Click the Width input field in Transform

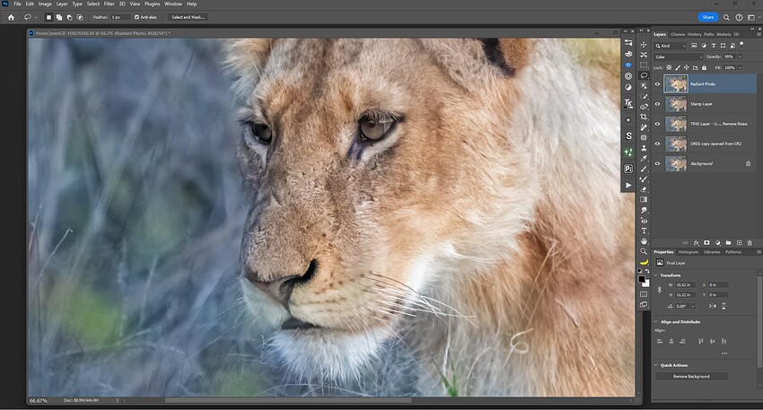pyautogui.click(x=686, y=284)
